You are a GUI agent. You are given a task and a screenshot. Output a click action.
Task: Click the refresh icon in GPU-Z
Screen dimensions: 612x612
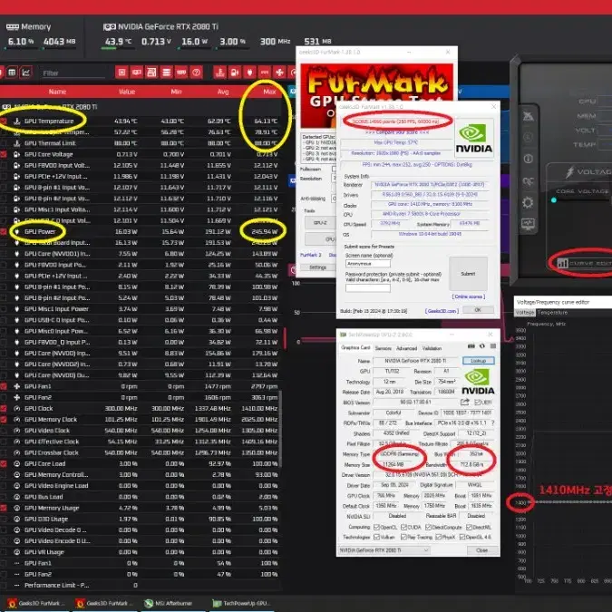[x=482, y=346]
